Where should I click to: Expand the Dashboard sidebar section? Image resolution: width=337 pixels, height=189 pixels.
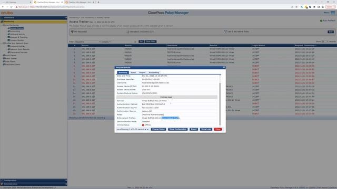(34, 17)
